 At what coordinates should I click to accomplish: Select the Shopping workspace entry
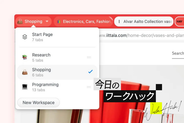(57, 72)
